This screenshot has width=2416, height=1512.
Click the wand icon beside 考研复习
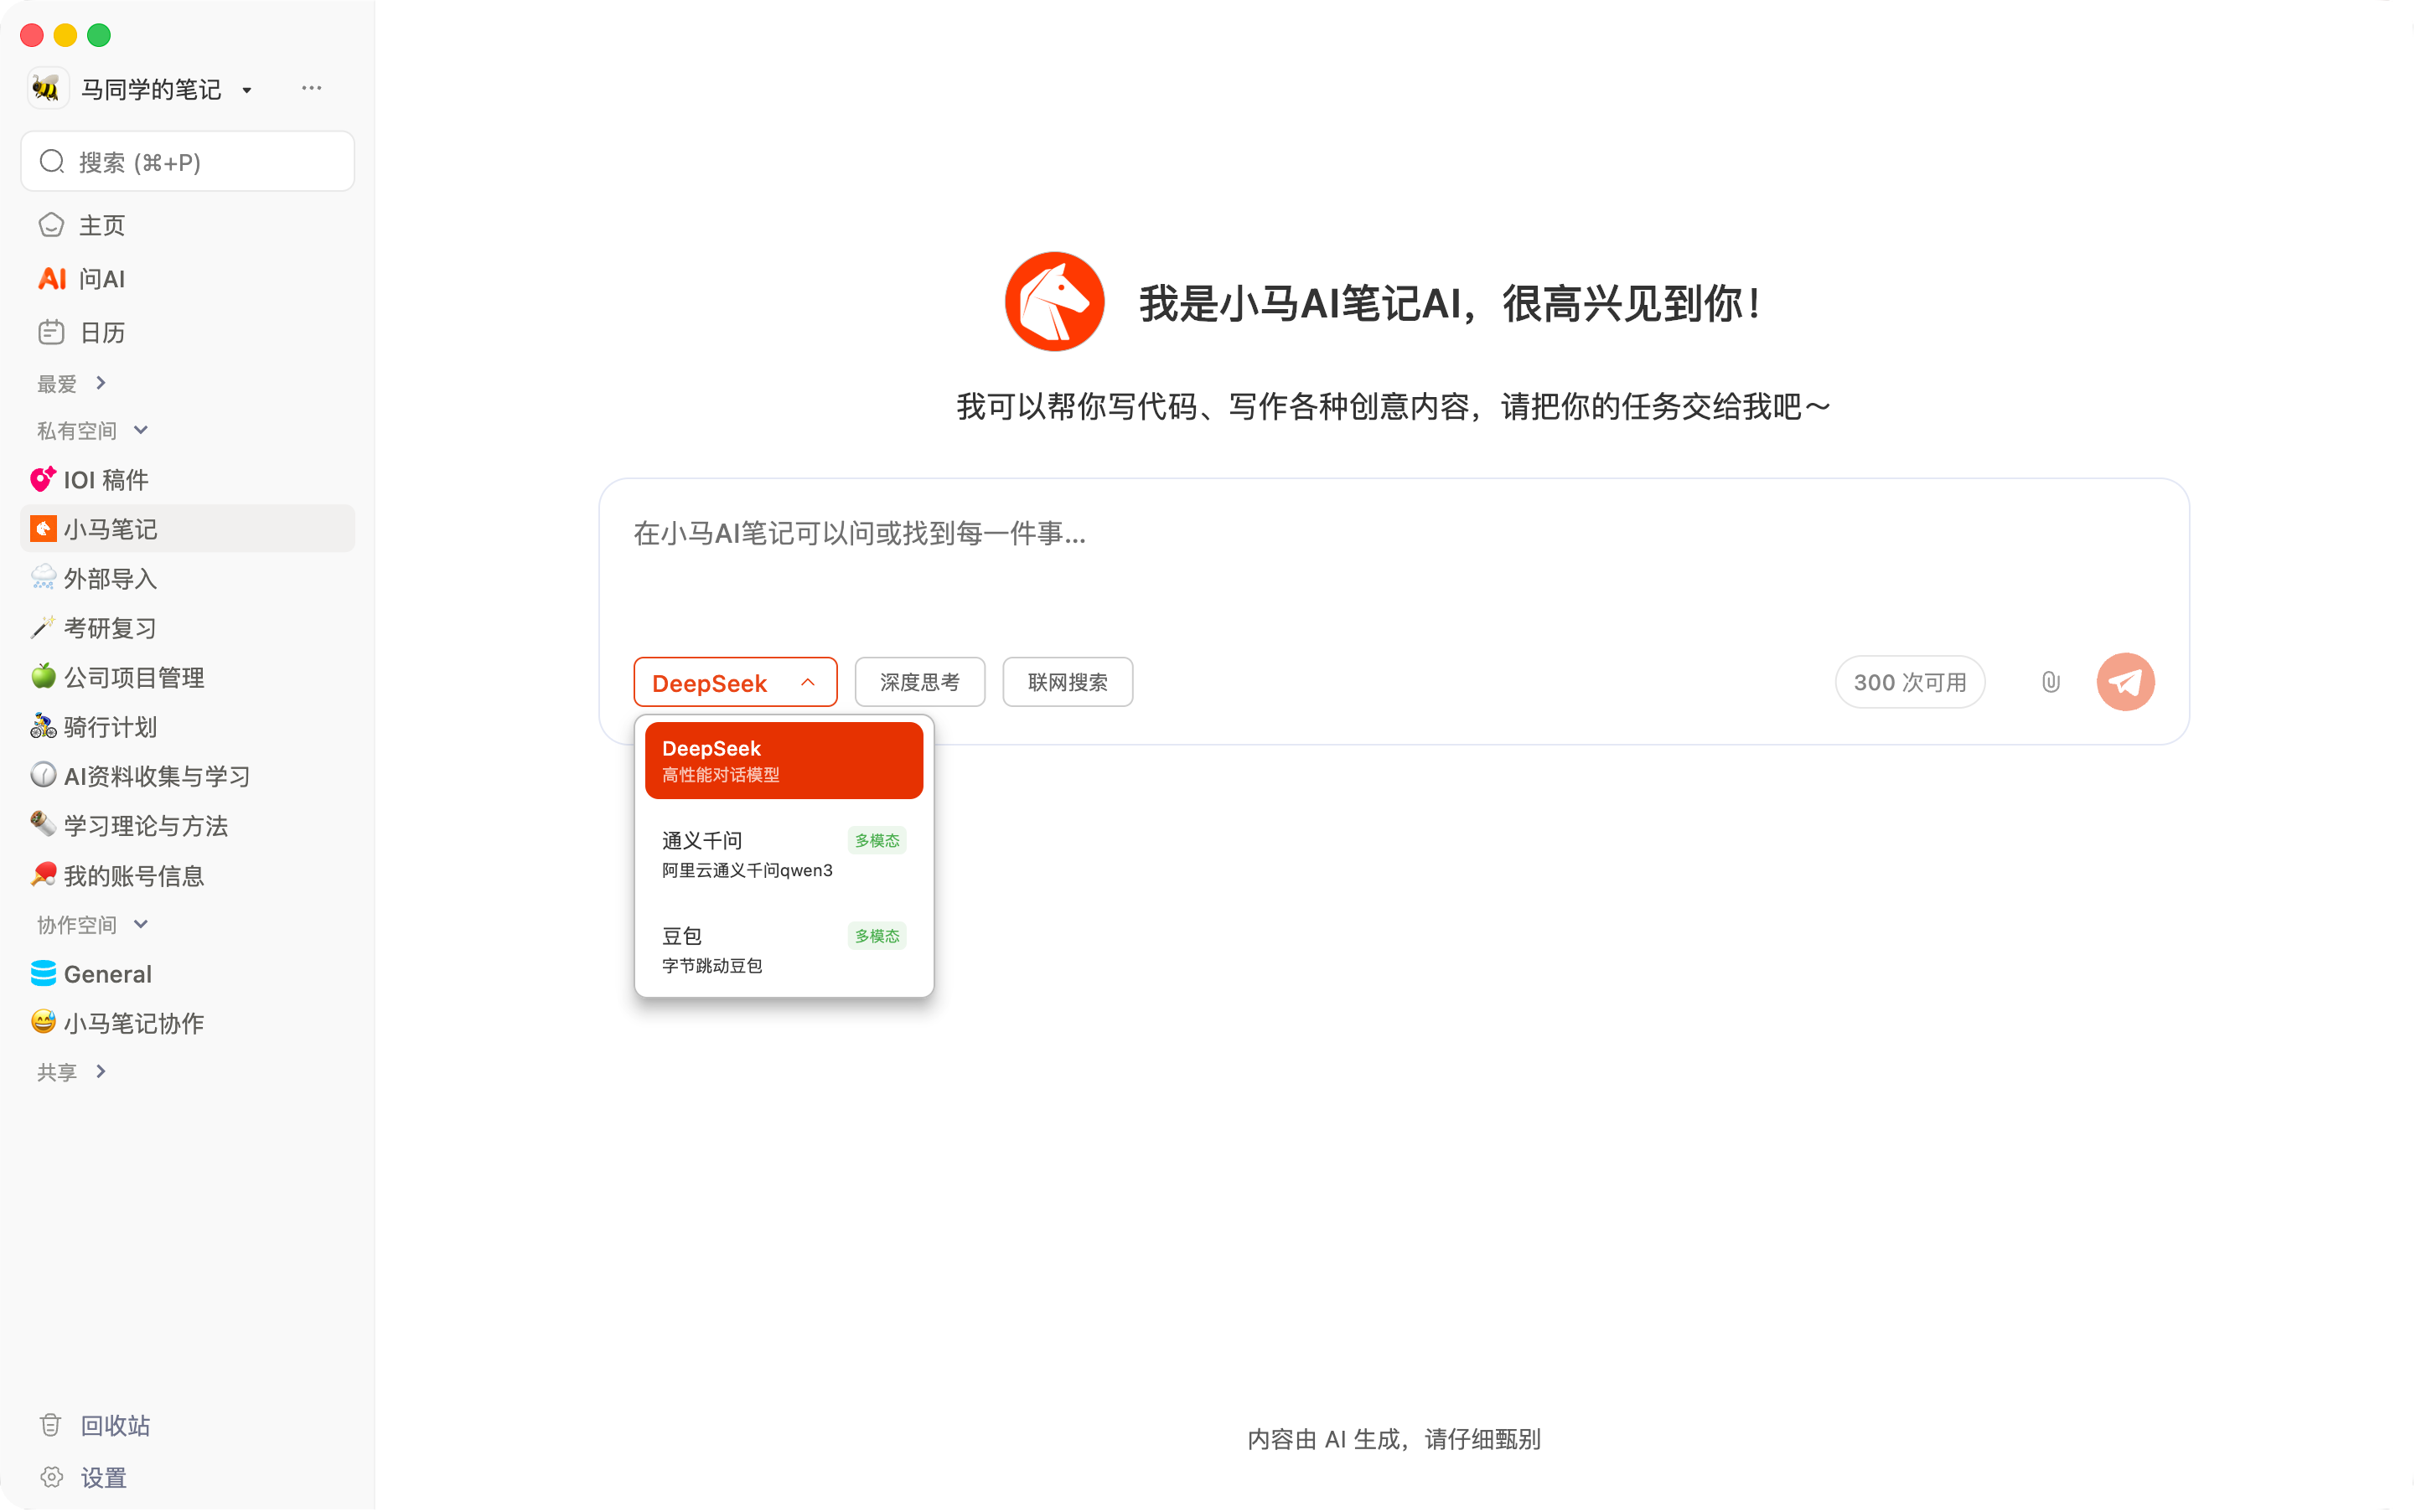[x=43, y=627]
